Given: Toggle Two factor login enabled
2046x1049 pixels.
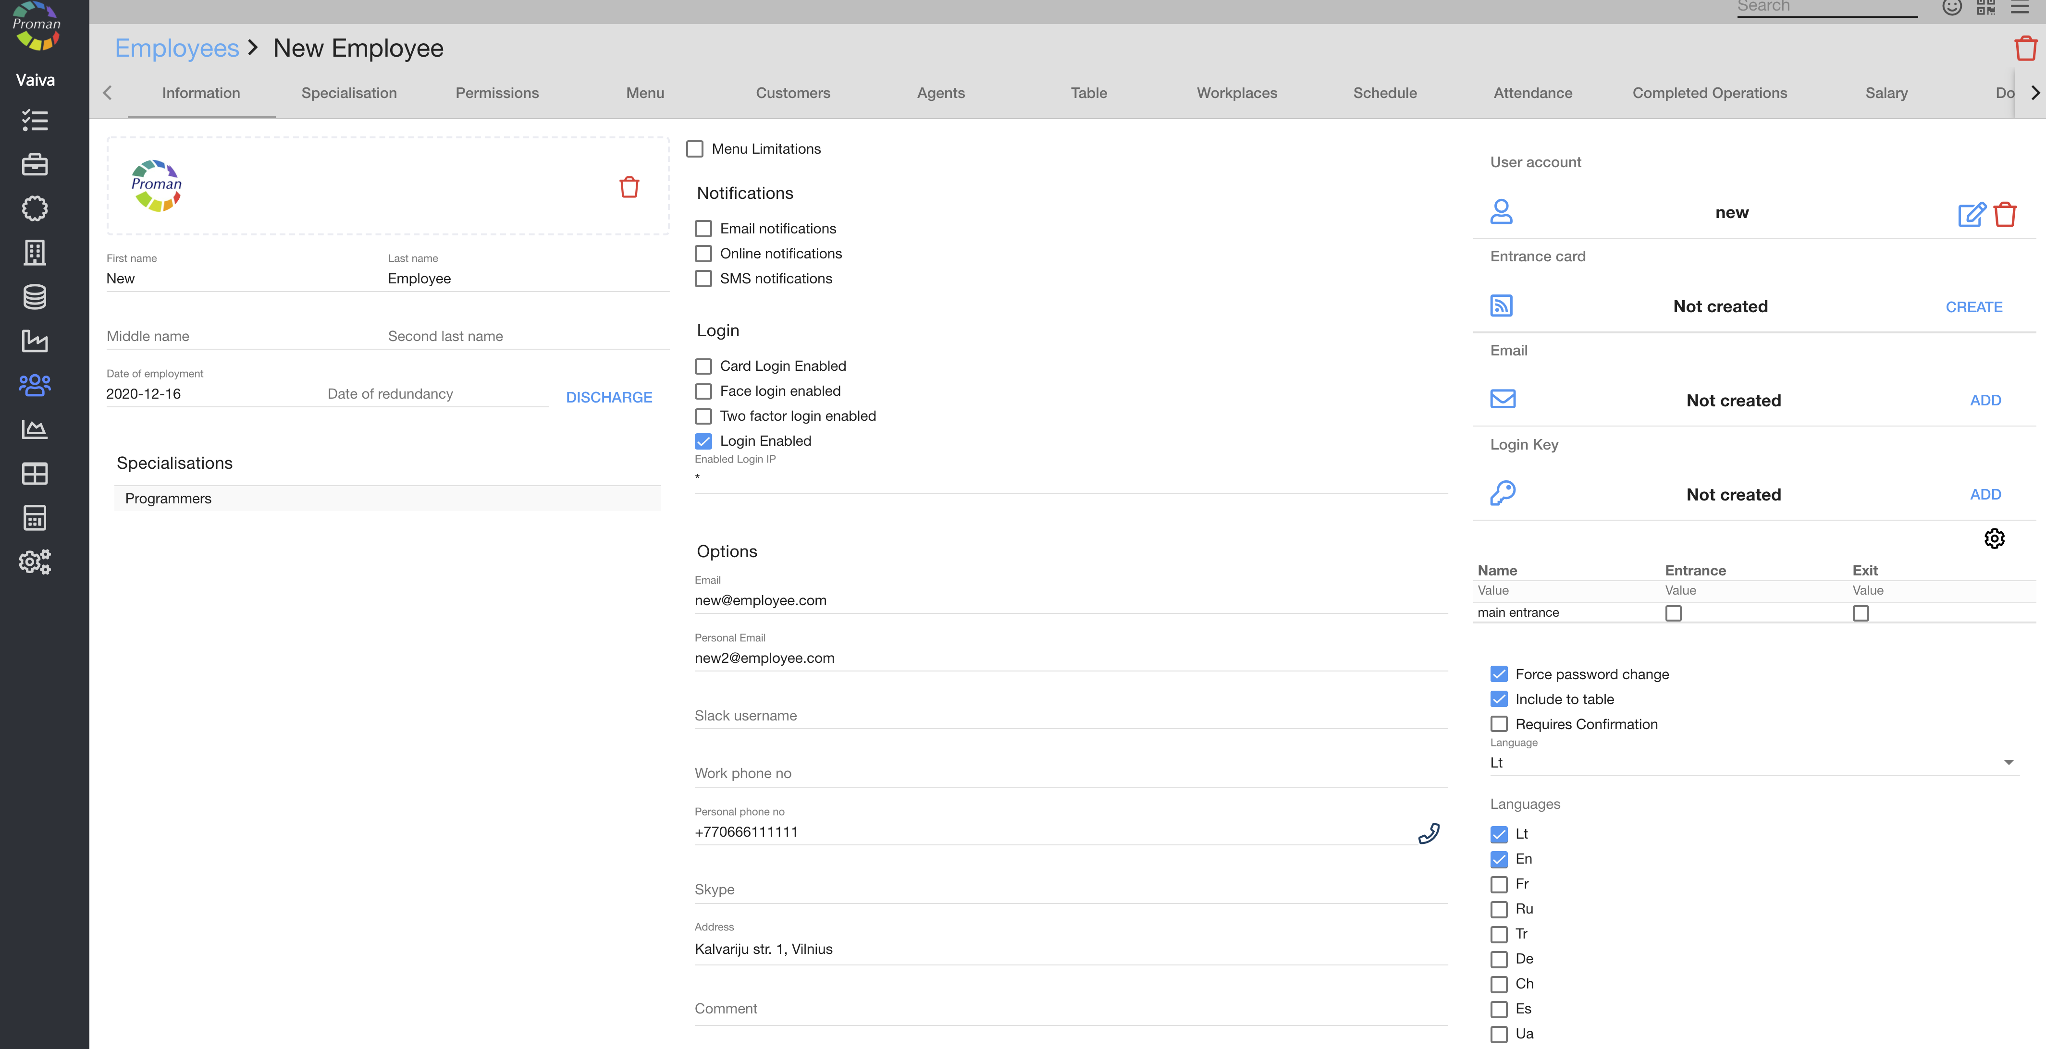Looking at the screenshot, I should click(x=703, y=416).
